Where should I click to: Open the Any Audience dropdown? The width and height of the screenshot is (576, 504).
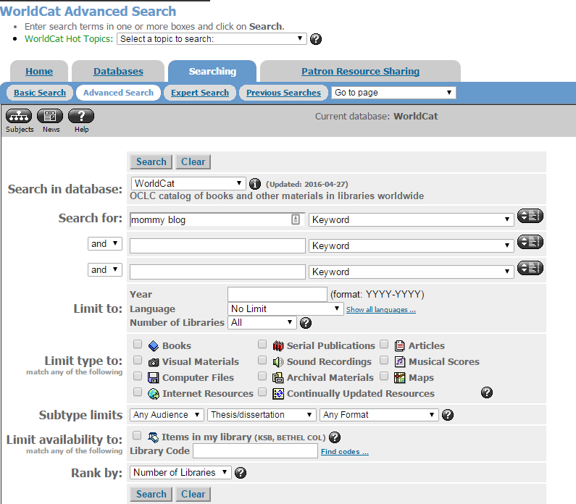(167, 415)
